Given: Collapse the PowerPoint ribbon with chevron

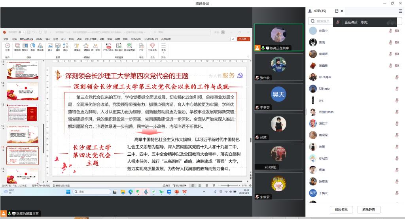Looking at the screenshot, I should pyautogui.click(x=249, y=57).
